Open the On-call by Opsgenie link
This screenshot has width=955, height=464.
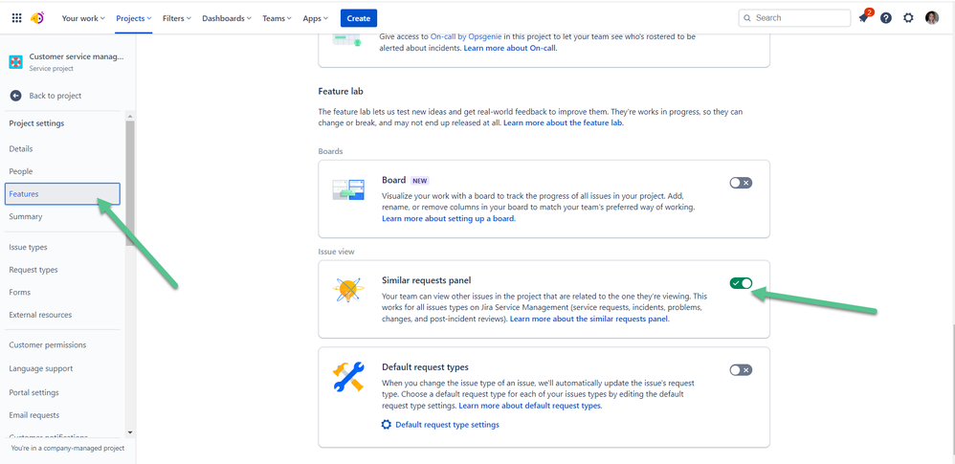(x=465, y=36)
